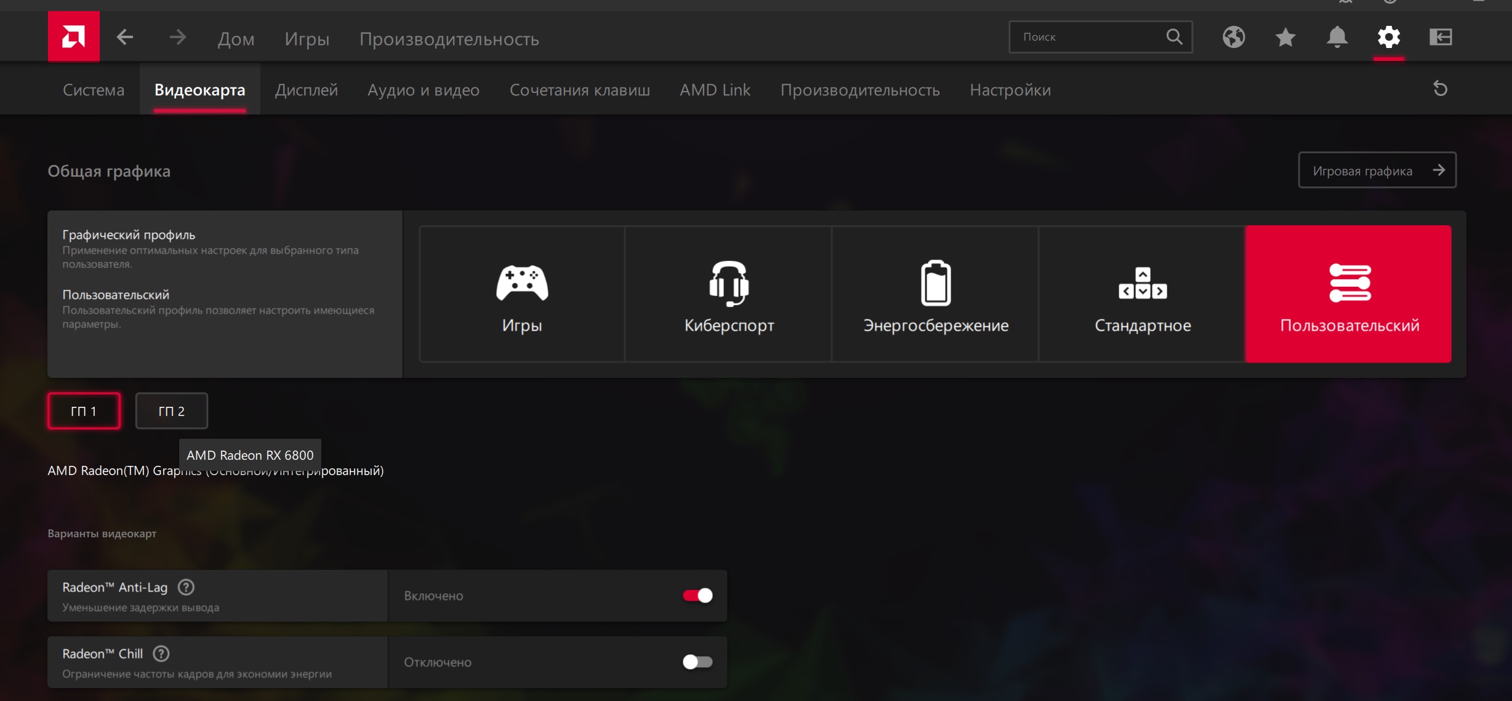Select the Пользовательский sliders profile

[x=1349, y=294]
